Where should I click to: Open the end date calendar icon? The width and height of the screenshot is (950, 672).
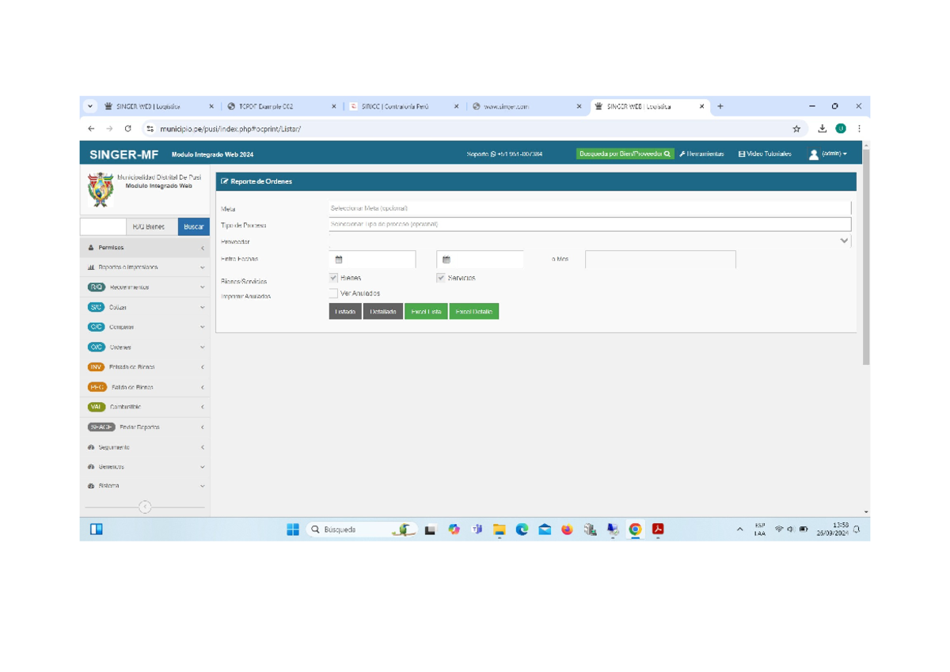[446, 260]
